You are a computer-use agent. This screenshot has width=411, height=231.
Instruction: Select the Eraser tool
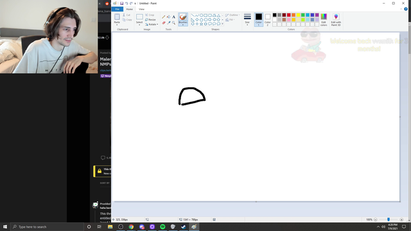coord(164,23)
